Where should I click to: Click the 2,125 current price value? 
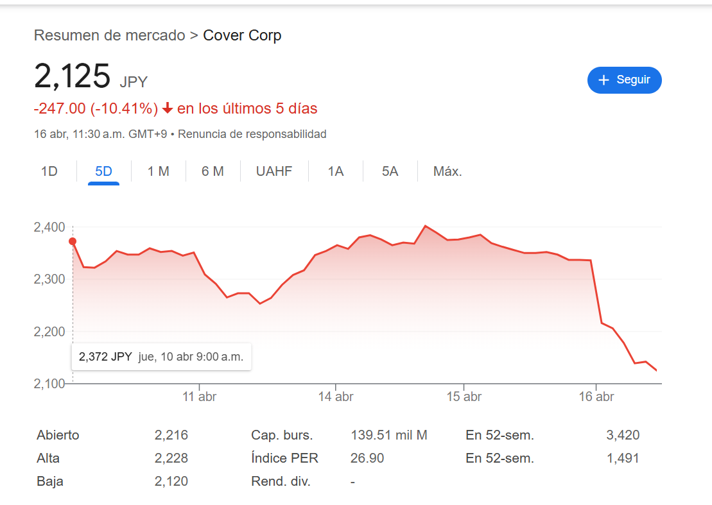coord(72,76)
